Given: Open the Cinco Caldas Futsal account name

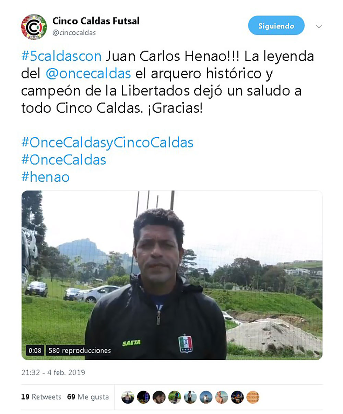Looking at the screenshot, I should coord(96,21).
